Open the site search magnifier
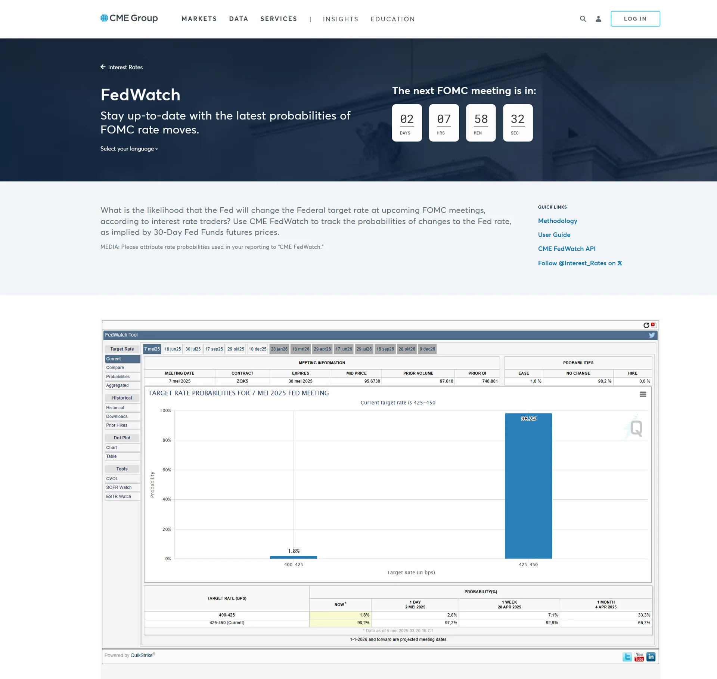 583,19
